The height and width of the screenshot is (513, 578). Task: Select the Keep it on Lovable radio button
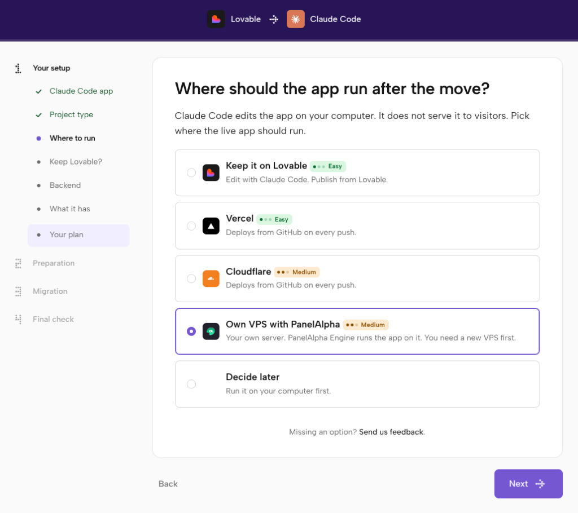(x=191, y=173)
